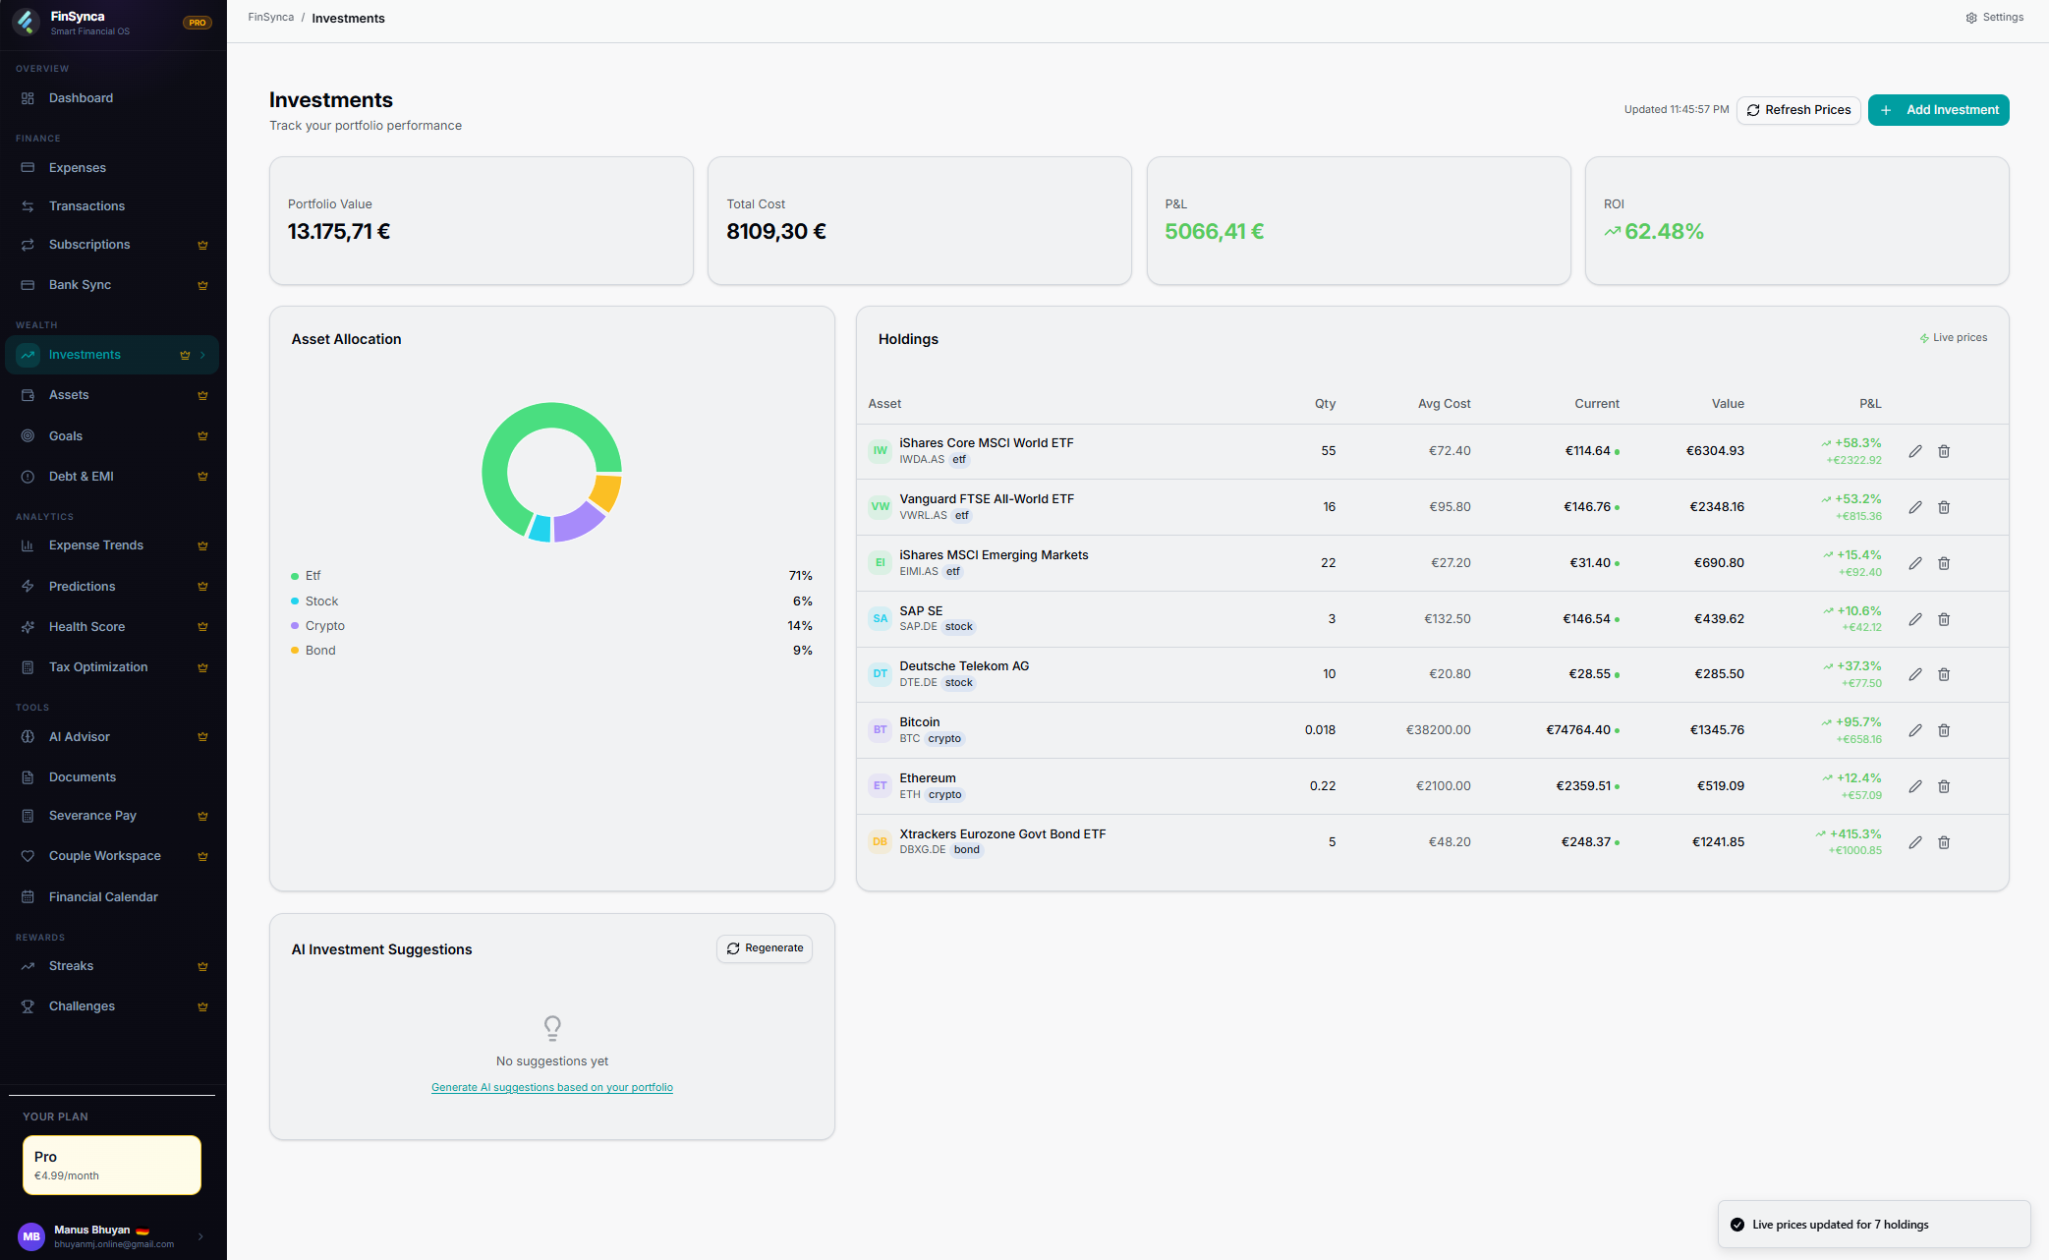Click the crown icon beside Bank Sync
Image resolution: width=2049 pixels, height=1260 pixels.
[x=202, y=285]
